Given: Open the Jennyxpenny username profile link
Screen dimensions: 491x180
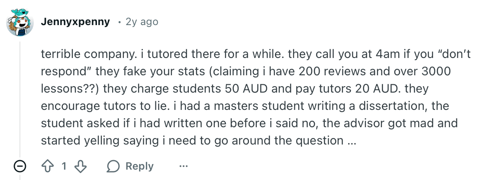Looking at the screenshot, I should point(75,22).
